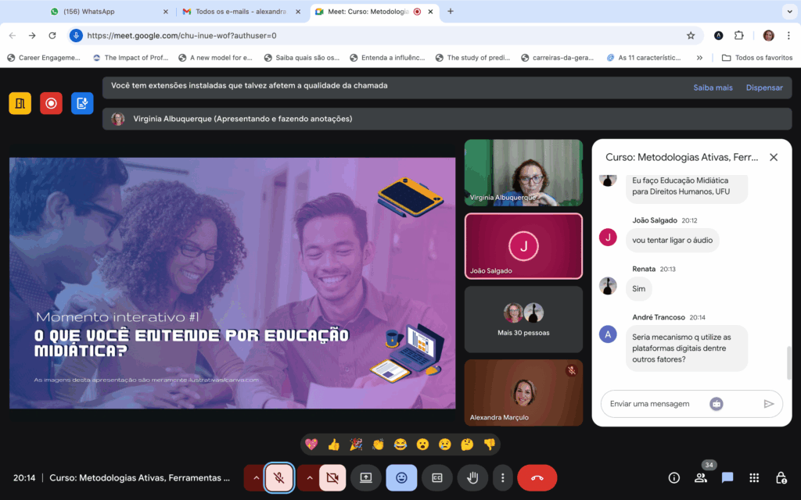Expand audio settings arrow beside microphone
This screenshot has width=801, height=500.
256,477
